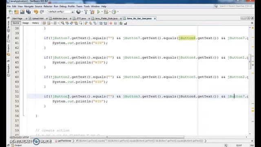
Task: Click the Shift Line Left icon
Action: coord(101,23)
